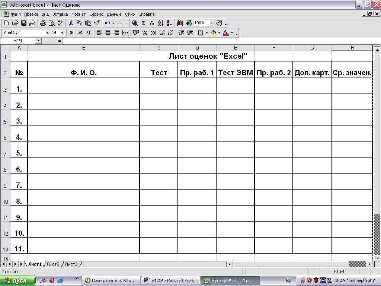Open the Paste Function fx icon
Image resolution: width=381 pixels, height=286 pixels.
[152, 23]
